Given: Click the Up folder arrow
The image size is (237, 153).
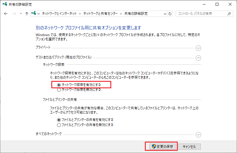Looking at the screenshot, I should point(27,14).
